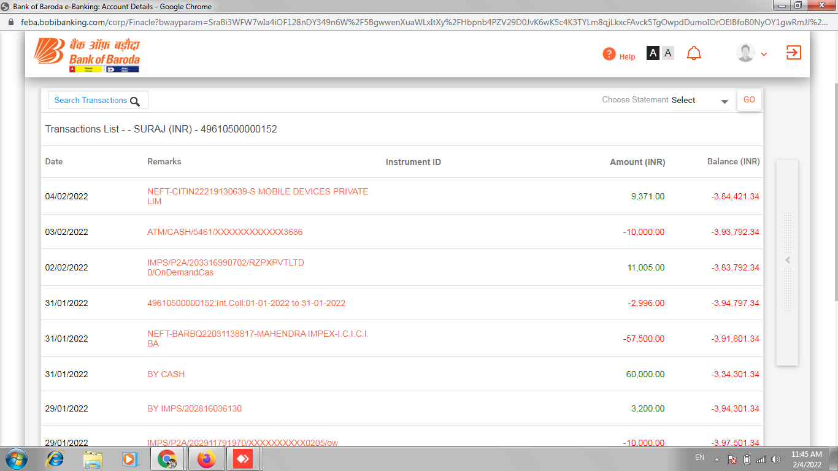Click the Balance (INR) column header
The height and width of the screenshot is (471, 838).
point(733,162)
